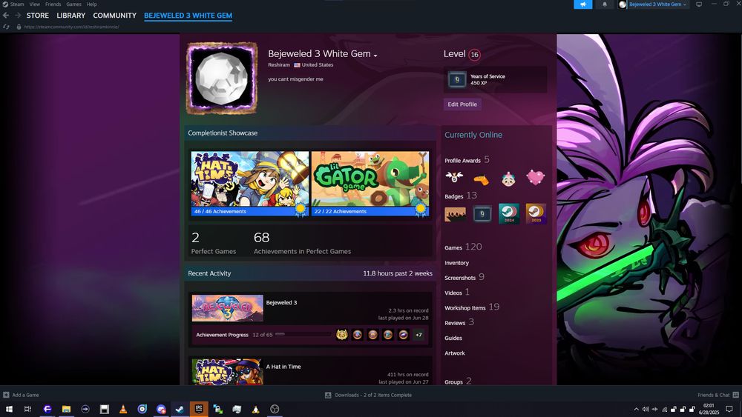Click the Years of Service icon under Level
Image resolution: width=742 pixels, height=417 pixels.
coord(456,79)
